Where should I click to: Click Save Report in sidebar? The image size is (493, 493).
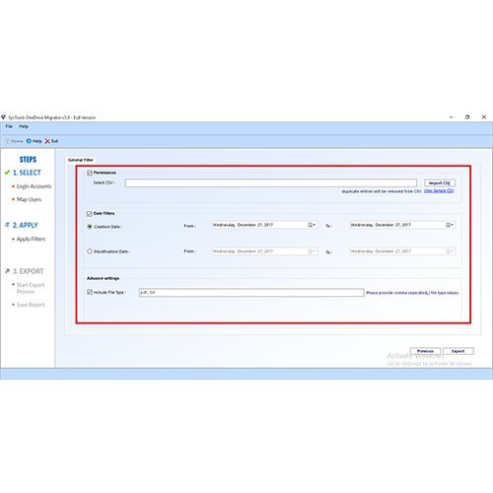coord(31,305)
